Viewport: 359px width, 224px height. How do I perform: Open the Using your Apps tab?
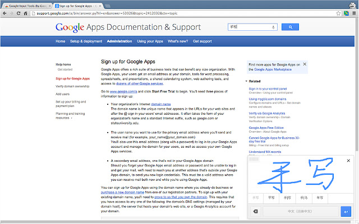(150, 41)
